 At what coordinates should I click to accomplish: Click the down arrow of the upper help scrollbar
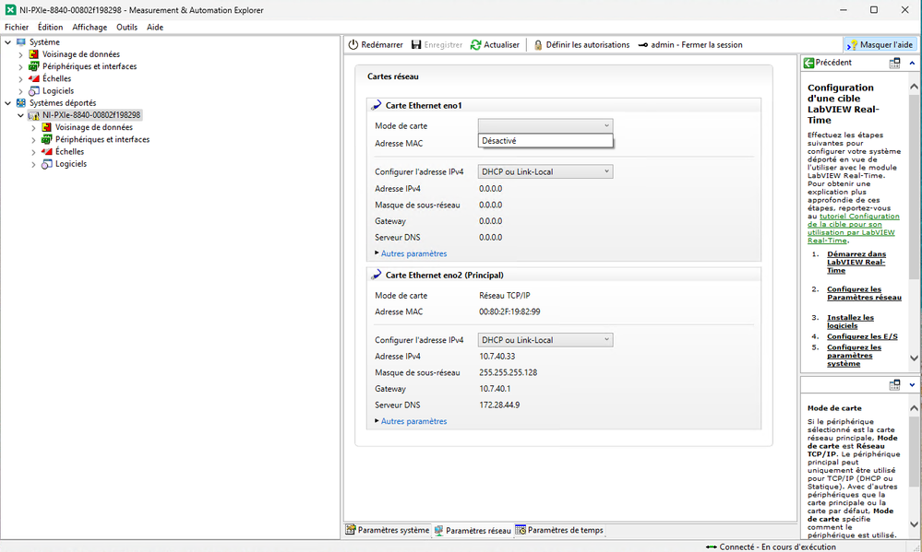pyautogui.click(x=914, y=358)
